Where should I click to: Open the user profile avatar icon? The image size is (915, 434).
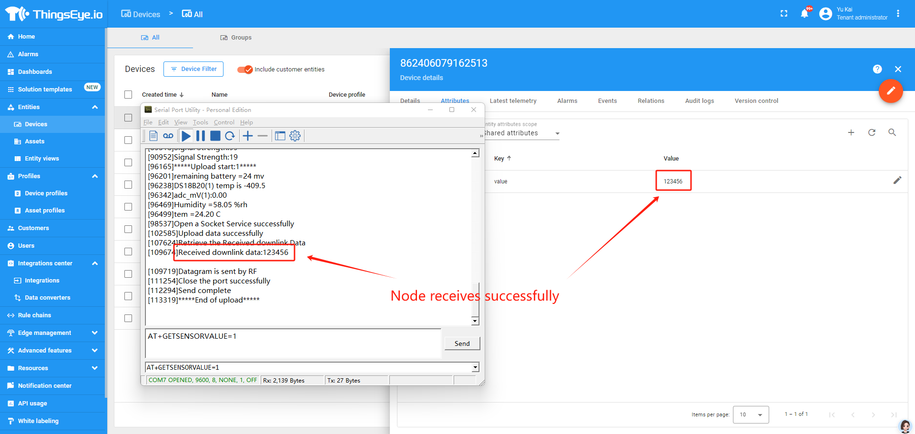825,13
